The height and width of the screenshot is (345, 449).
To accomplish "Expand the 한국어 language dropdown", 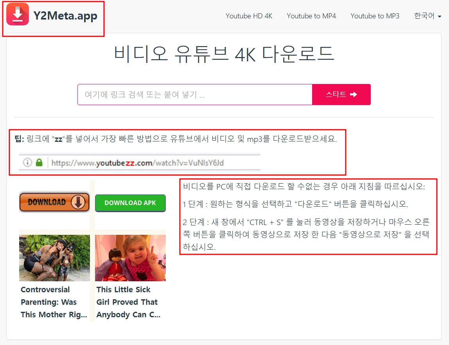I will pos(428,16).
